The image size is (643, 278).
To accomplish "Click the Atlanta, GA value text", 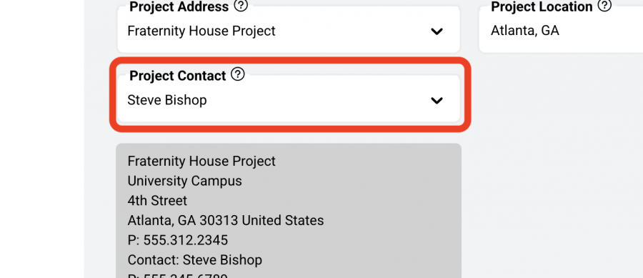I will click(525, 31).
